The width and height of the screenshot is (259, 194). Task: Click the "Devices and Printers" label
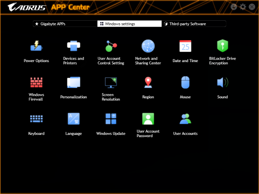point(74,61)
